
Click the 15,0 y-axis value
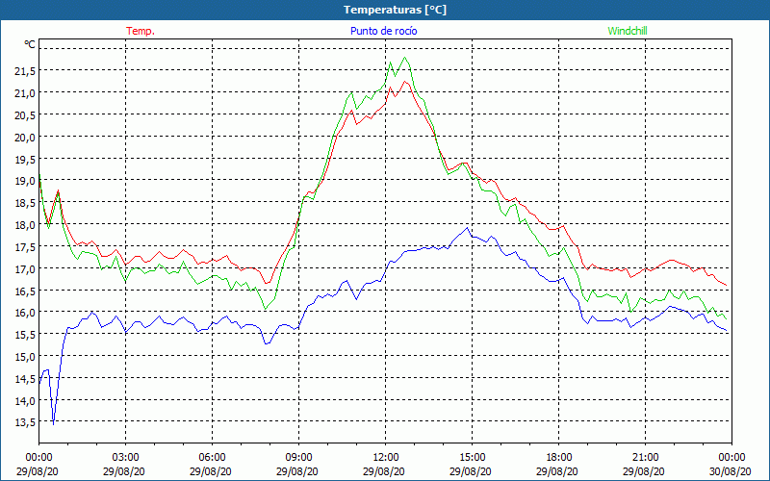tap(25, 357)
